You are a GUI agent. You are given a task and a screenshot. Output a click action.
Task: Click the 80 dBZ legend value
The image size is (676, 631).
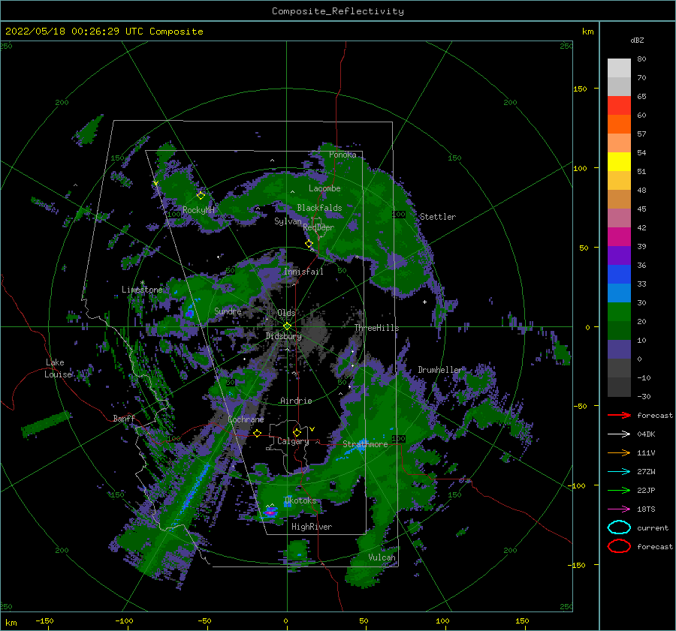pos(641,59)
